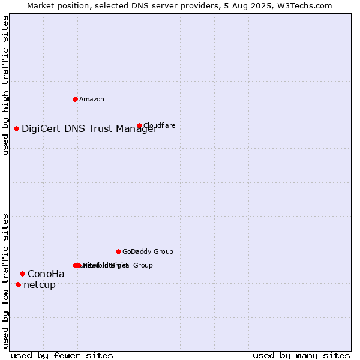Viewport: 360px width, 360px height.
Task: Select the "Amazon" label text
Action: 92,99
